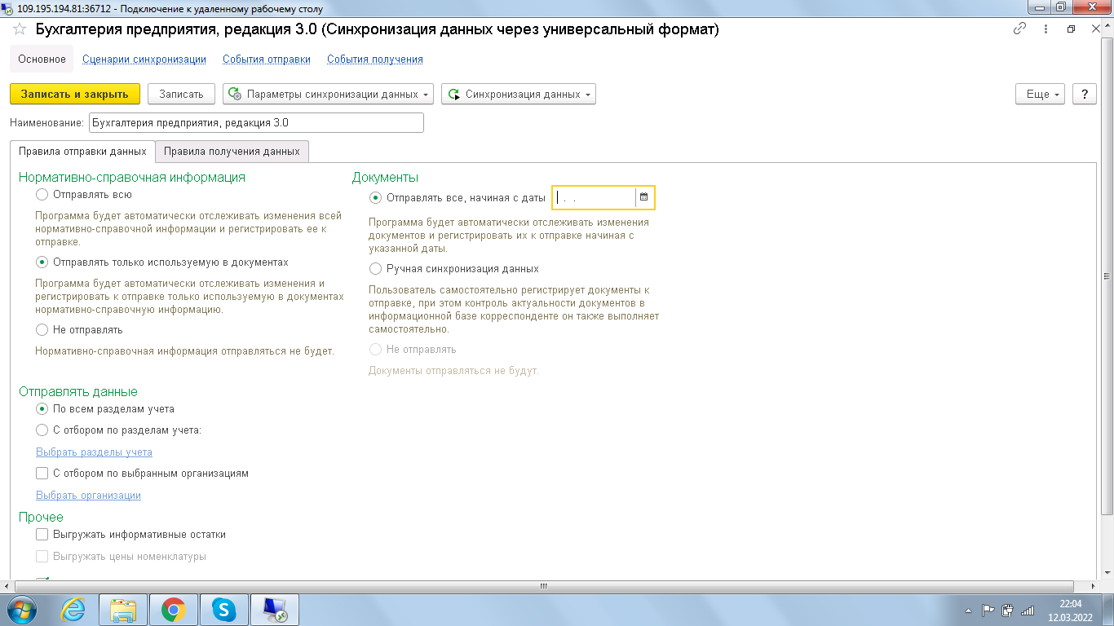Switch to 'Правила получения данных' tab

click(232, 151)
